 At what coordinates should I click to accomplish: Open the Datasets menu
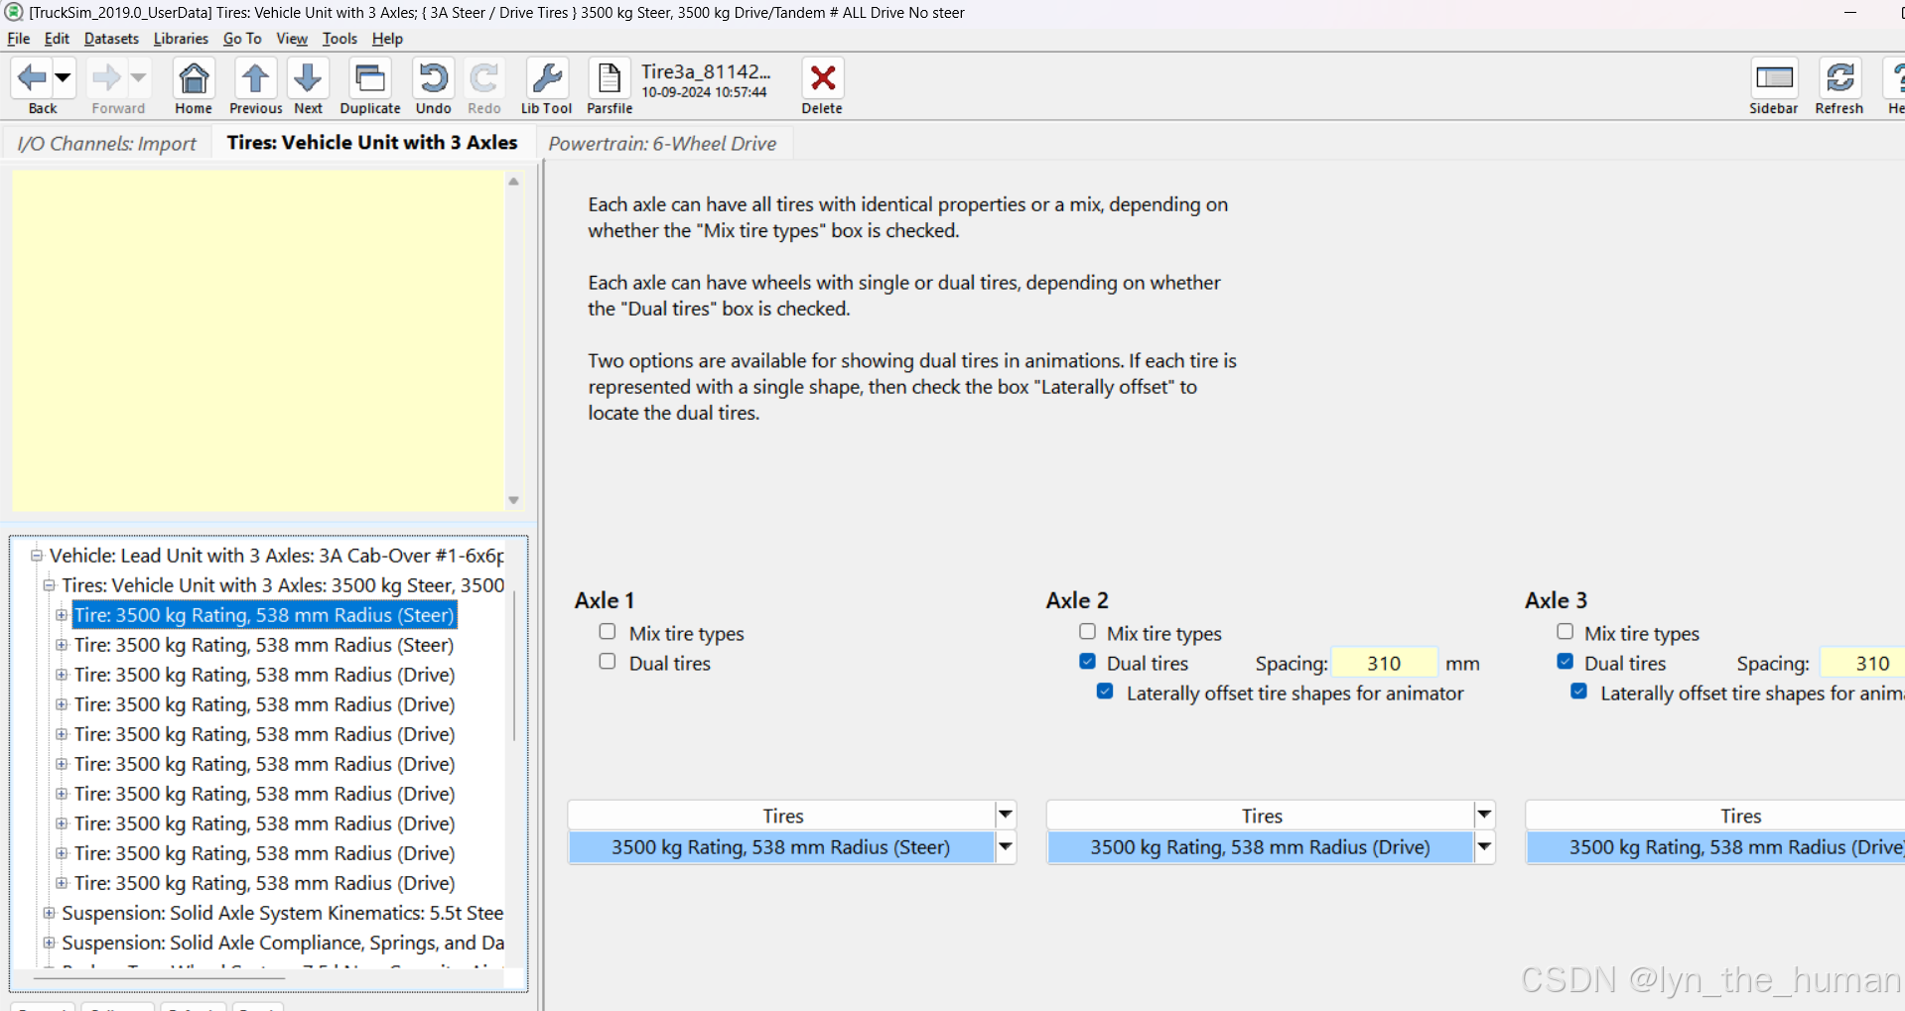111,39
